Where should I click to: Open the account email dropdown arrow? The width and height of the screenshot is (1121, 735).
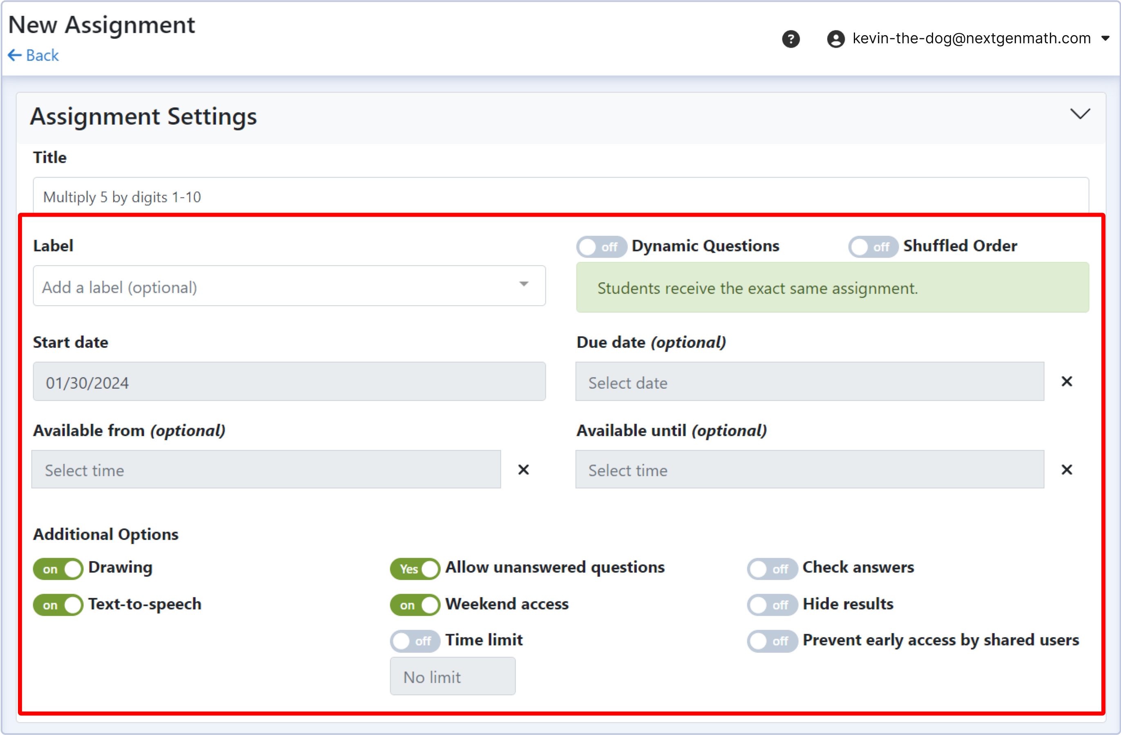pyautogui.click(x=1105, y=39)
